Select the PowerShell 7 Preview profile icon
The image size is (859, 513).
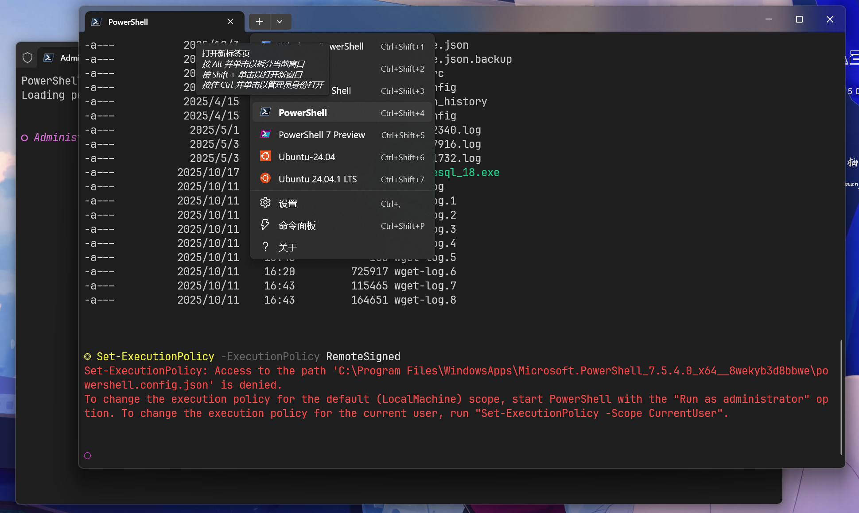click(266, 134)
